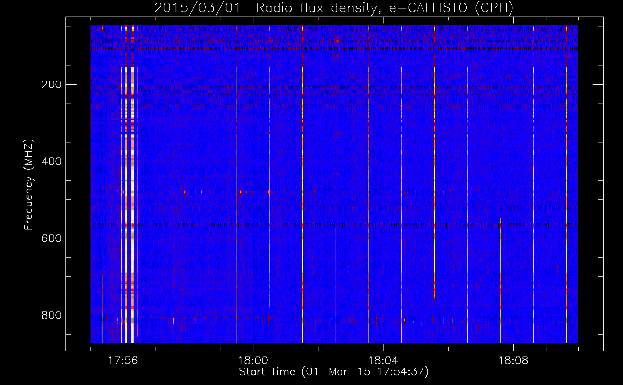Click the 18:04 time tick label
This screenshot has height=385, width=623.
[383, 361]
